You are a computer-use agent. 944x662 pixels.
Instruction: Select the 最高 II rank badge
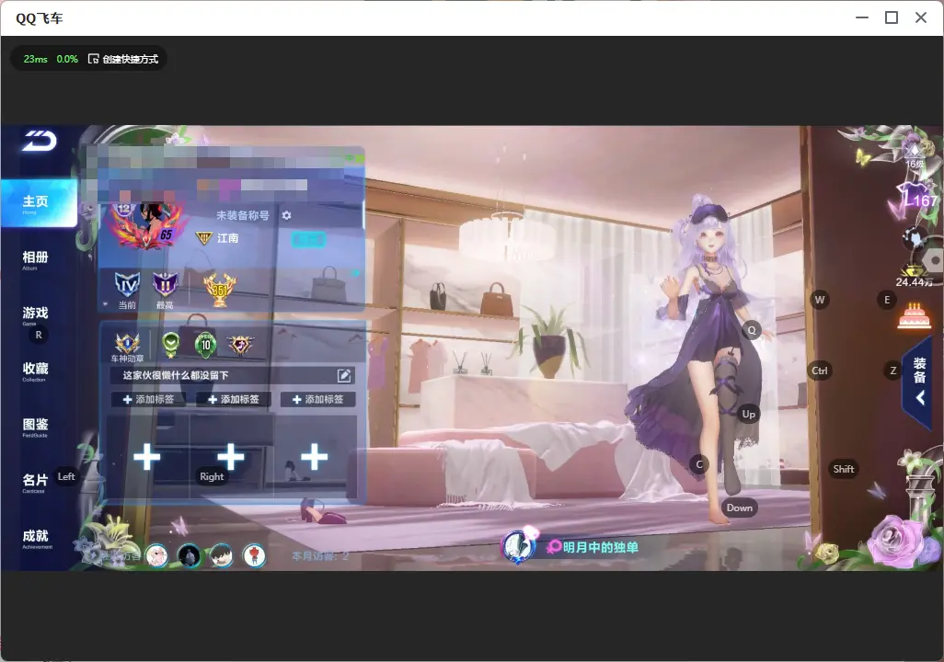165,290
